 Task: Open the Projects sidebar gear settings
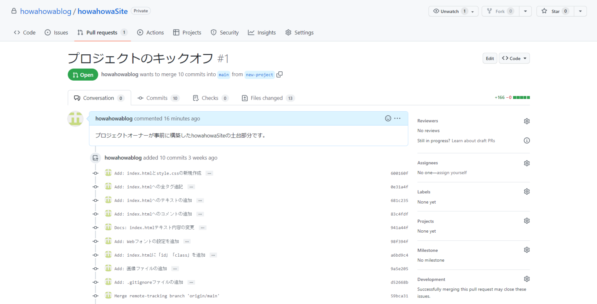coord(527,221)
